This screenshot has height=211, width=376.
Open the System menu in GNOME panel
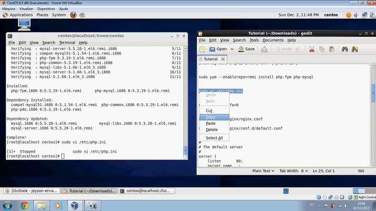pyautogui.click(x=59, y=15)
